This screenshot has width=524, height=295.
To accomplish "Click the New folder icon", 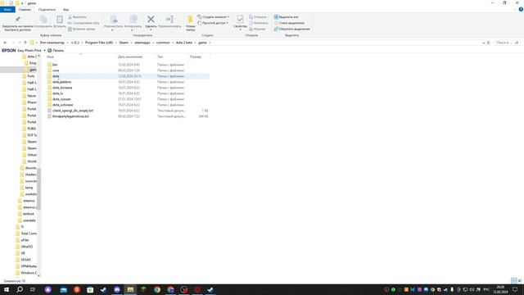I will tap(190, 20).
